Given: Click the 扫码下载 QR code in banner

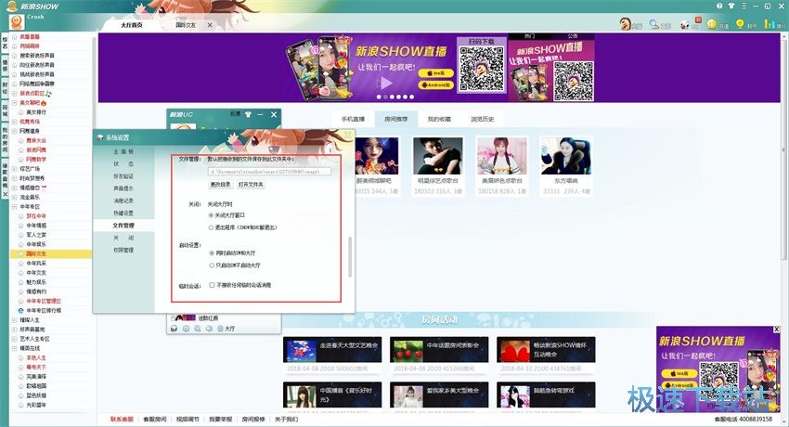Looking at the screenshot, I should pos(482,69).
